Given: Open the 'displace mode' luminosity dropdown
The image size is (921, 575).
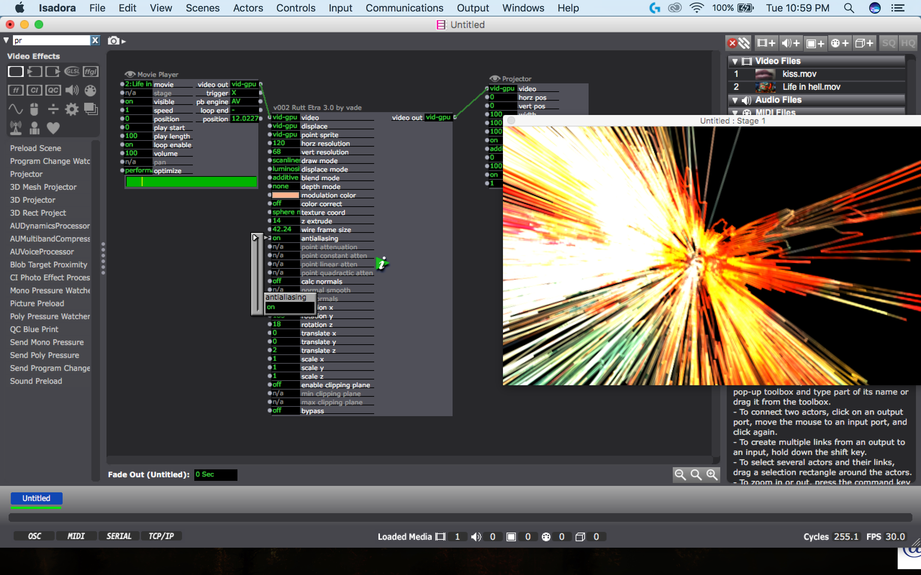Looking at the screenshot, I should [x=285, y=169].
